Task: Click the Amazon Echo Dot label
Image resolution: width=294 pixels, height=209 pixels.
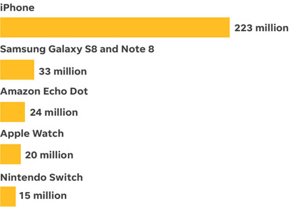Action: (44, 91)
